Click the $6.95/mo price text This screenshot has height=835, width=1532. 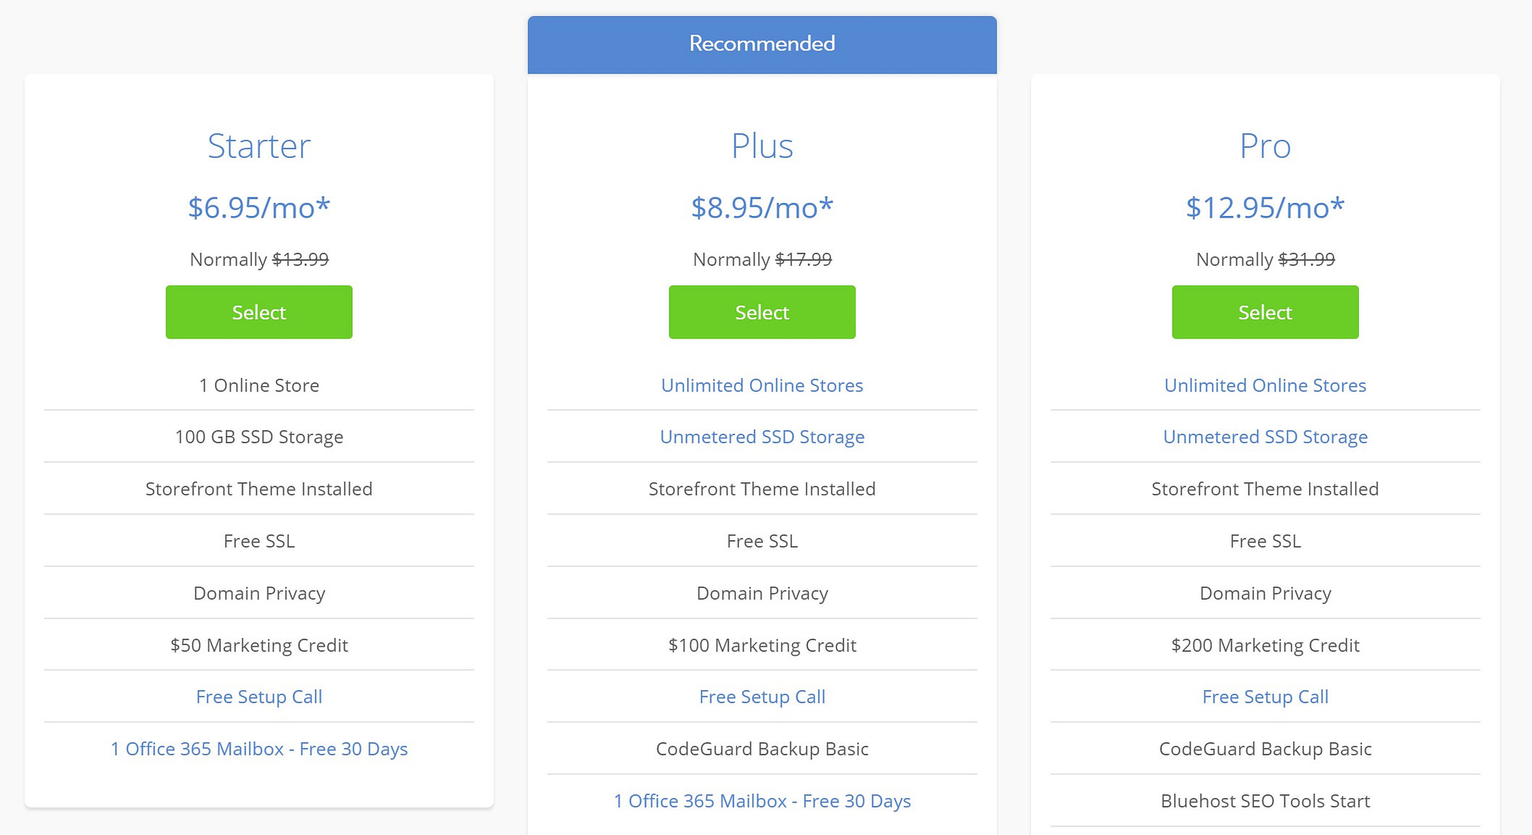[259, 207]
